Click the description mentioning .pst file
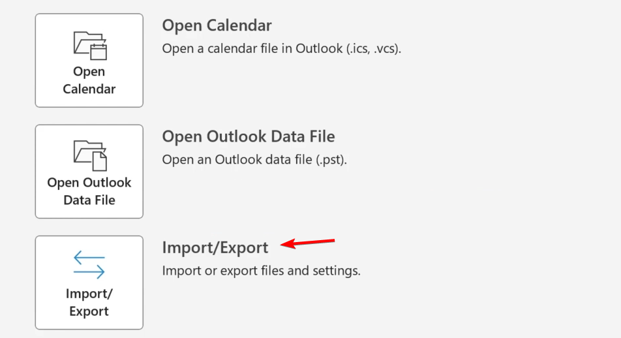The image size is (621, 338). (x=254, y=160)
